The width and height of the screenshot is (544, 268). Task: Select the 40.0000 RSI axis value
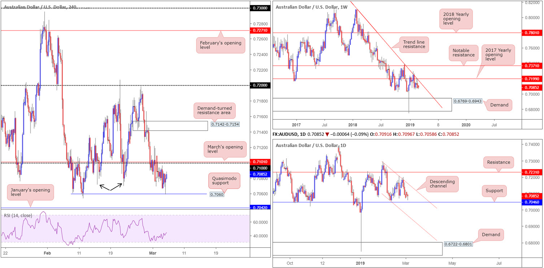point(260,236)
